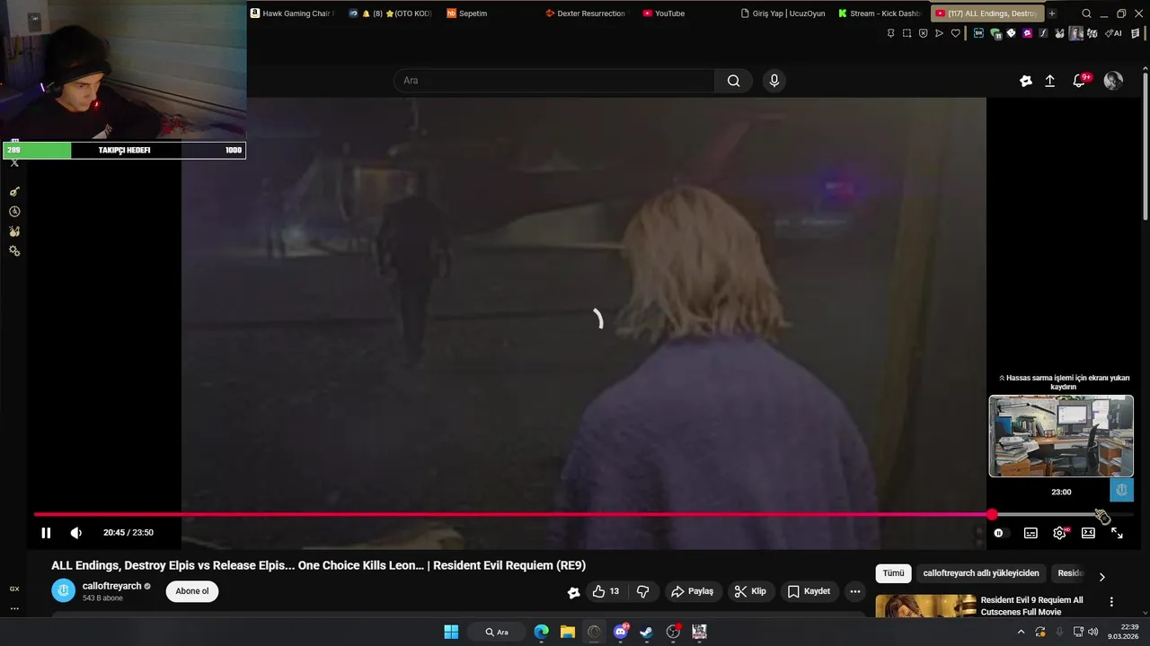Enter fullscreen mode on the video

coord(1117,533)
